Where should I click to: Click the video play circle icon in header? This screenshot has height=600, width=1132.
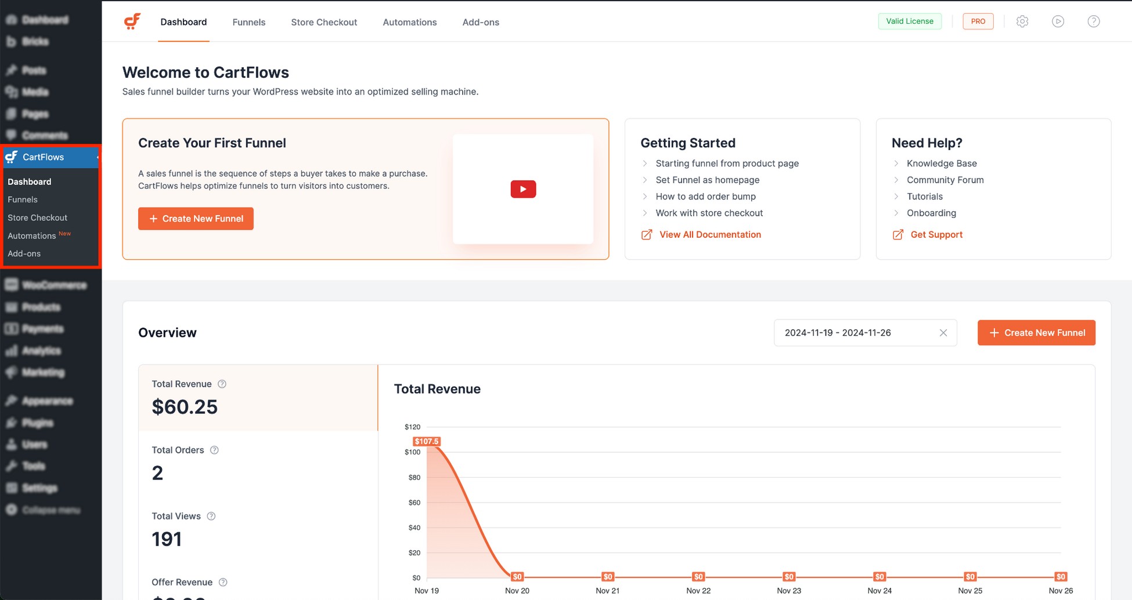click(1058, 21)
